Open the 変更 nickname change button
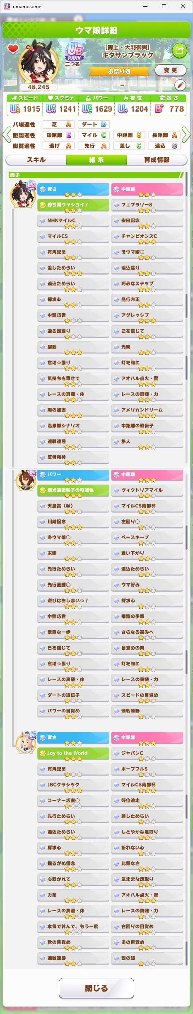Screen dimensions: 193x1014 point(170,70)
